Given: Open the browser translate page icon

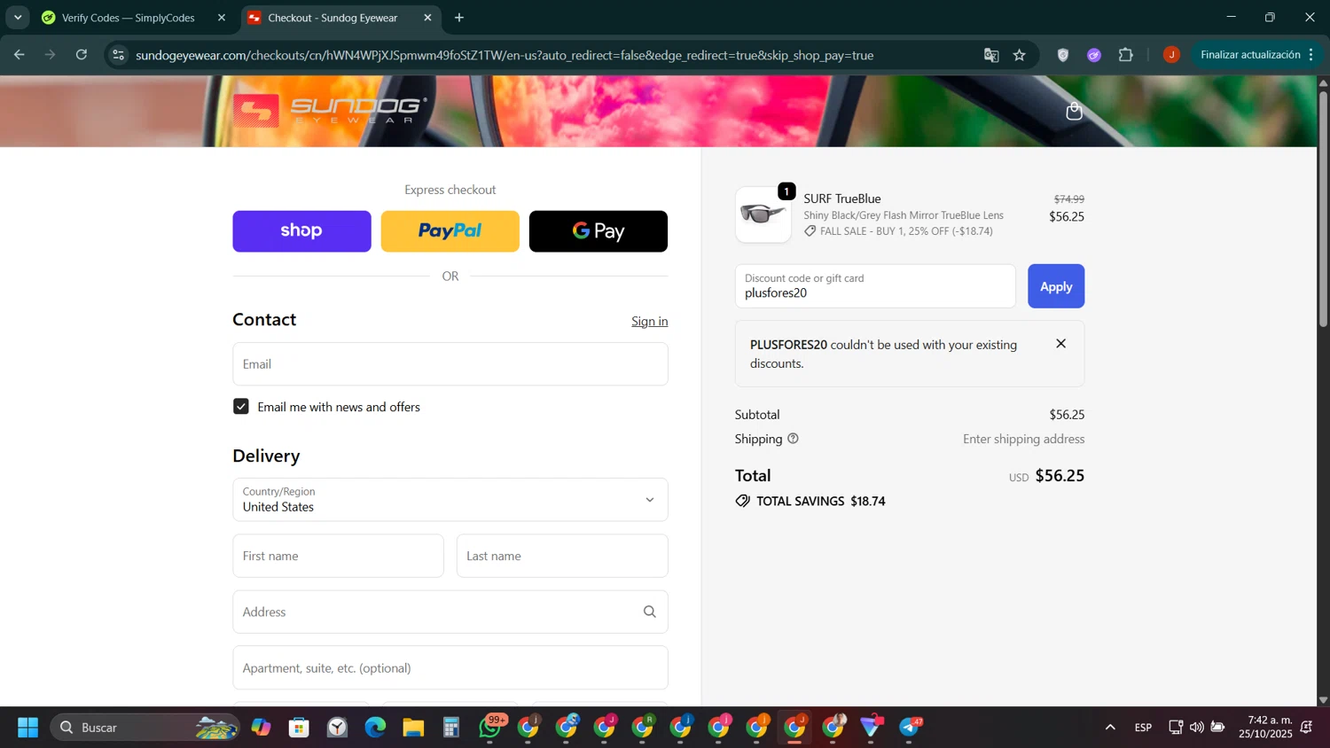Looking at the screenshot, I should (x=991, y=55).
